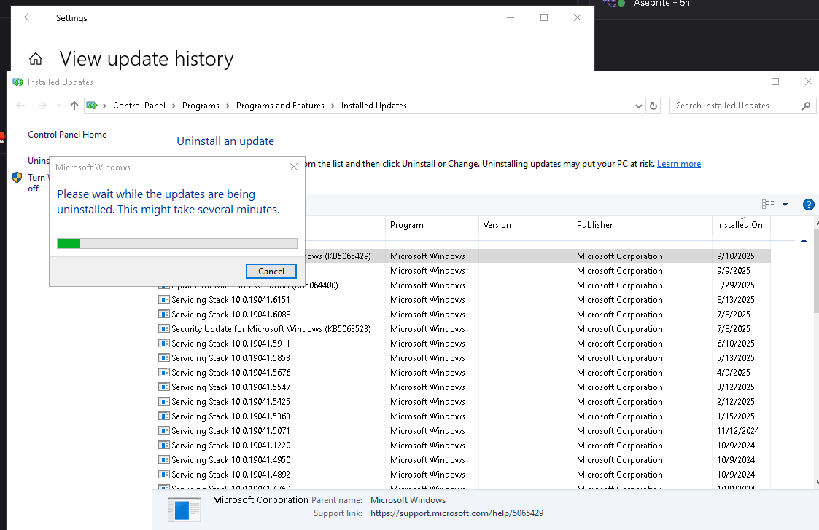Click the icon beside Servicing Stack 10.0.19041.5853
The image size is (819, 530).
click(164, 358)
